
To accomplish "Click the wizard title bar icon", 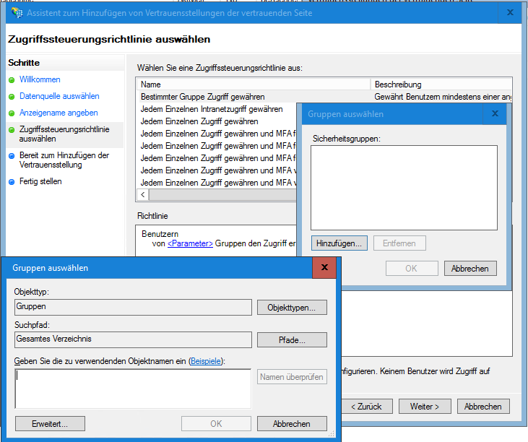I will 17,12.
